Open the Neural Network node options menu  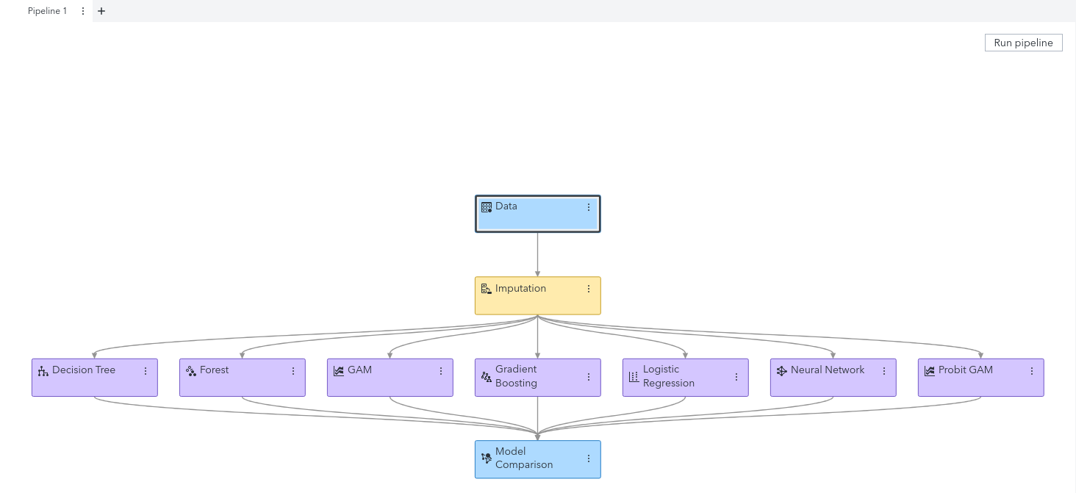point(883,371)
